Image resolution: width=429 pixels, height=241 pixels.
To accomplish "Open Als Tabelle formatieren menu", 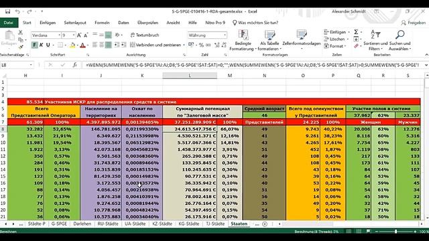I will click(x=269, y=40).
